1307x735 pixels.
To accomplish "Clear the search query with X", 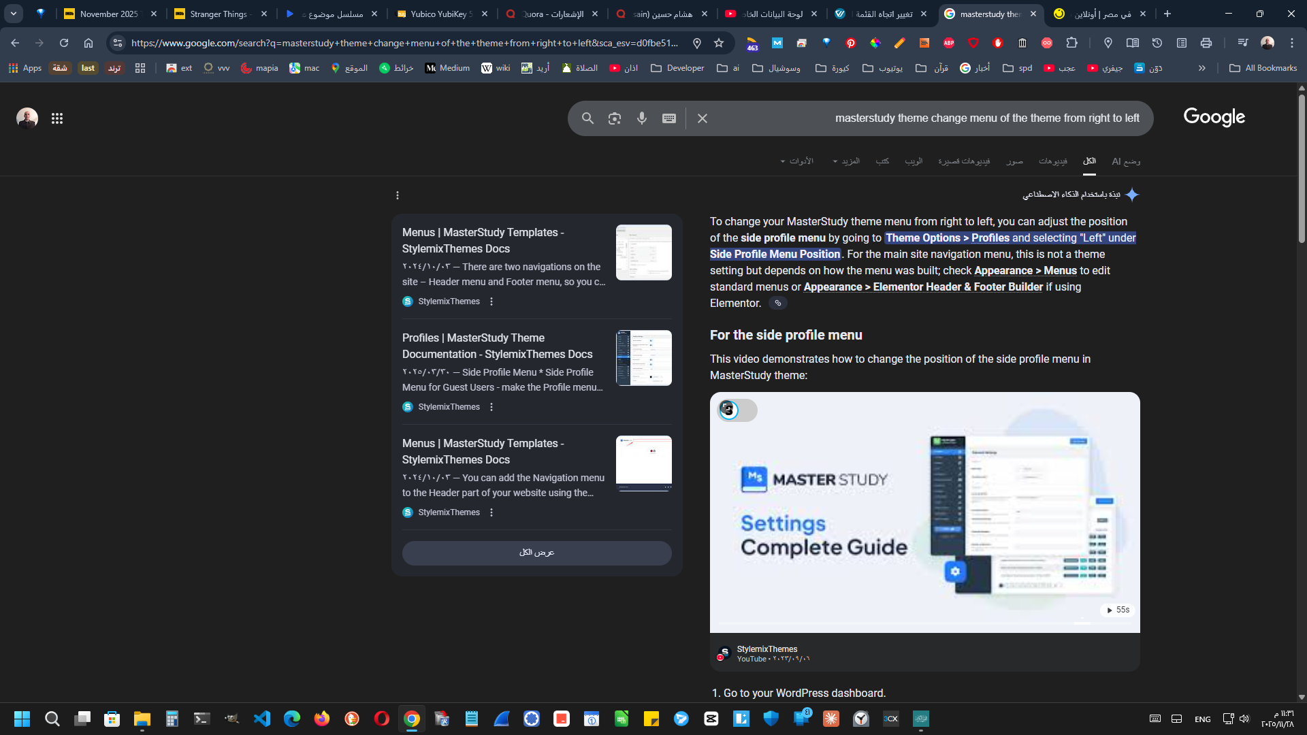I will 703,118.
